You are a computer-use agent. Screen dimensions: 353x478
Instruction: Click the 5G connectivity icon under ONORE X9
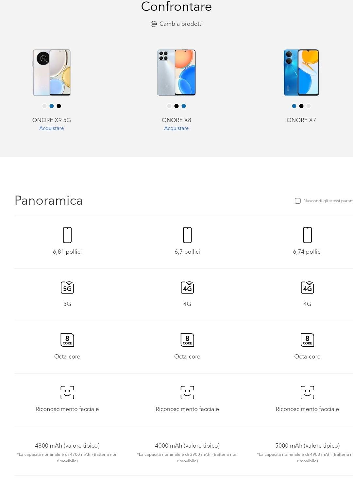pyautogui.click(x=67, y=288)
